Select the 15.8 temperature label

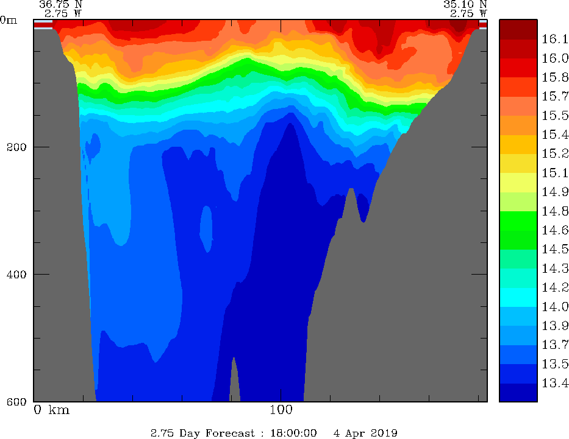pos(555,77)
